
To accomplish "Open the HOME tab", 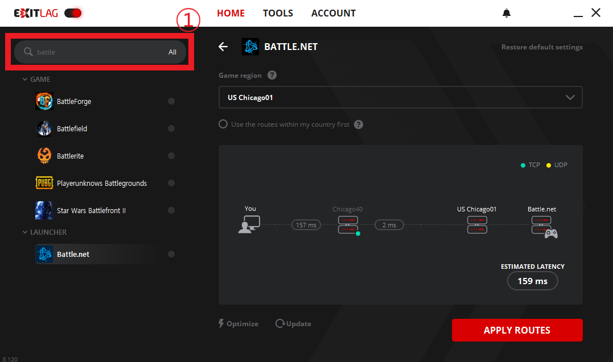I will 231,13.
